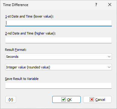Click into the 2-nd Date and Time field
The height and width of the screenshot is (109, 117).
tap(58, 40)
